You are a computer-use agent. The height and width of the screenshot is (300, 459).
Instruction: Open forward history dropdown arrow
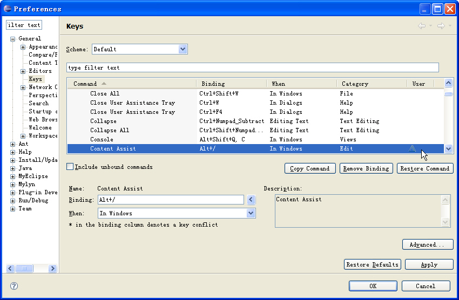coord(450,26)
